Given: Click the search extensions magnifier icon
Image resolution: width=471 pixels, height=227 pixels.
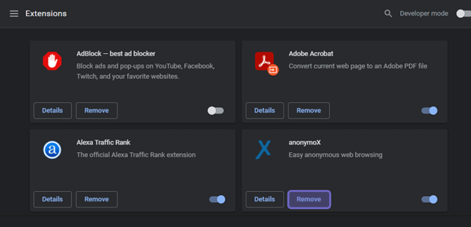Looking at the screenshot, I should click(388, 14).
